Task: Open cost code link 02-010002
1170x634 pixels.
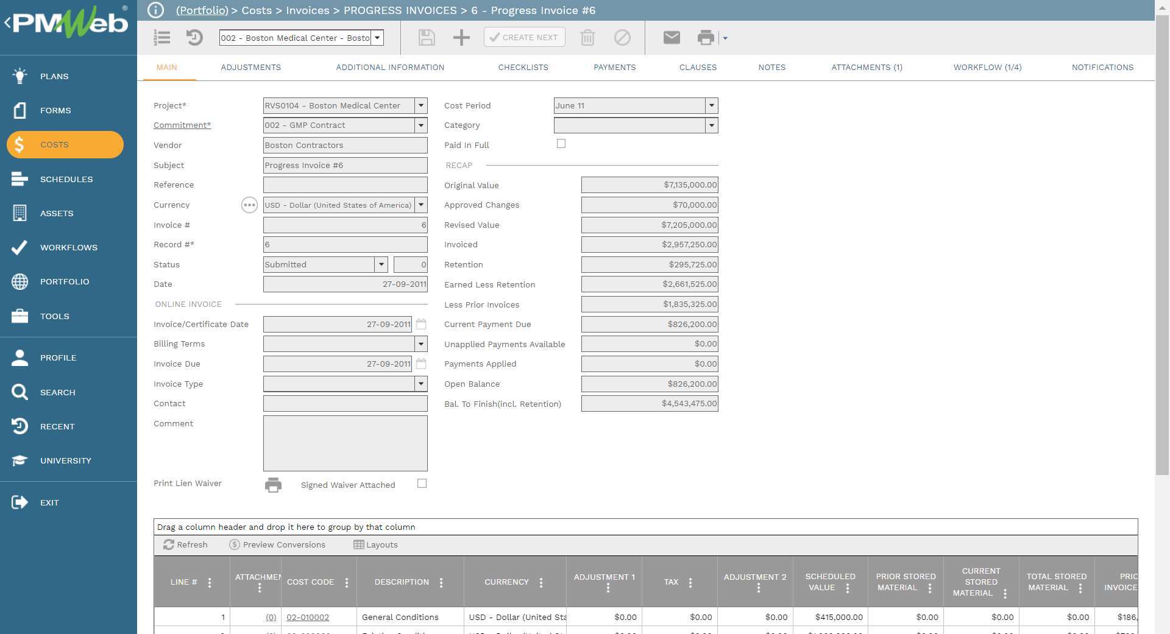Action: pyautogui.click(x=308, y=617)
